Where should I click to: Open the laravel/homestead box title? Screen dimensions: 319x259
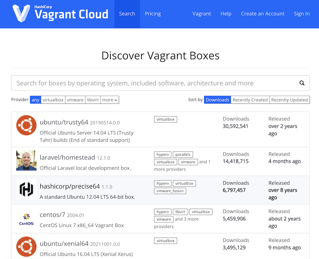(67, 157)
